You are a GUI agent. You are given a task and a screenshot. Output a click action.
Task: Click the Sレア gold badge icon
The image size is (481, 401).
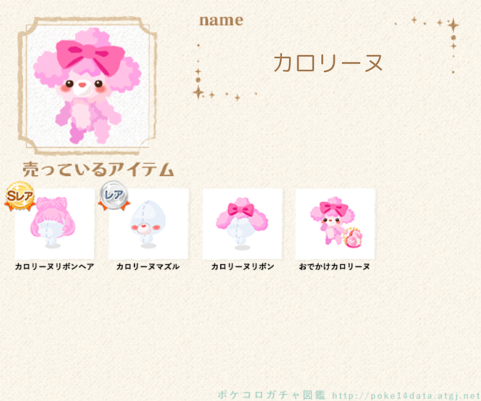point(20,196)
